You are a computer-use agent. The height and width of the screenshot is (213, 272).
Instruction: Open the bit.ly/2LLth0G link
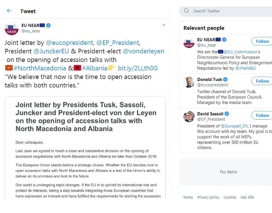[138, 68]
